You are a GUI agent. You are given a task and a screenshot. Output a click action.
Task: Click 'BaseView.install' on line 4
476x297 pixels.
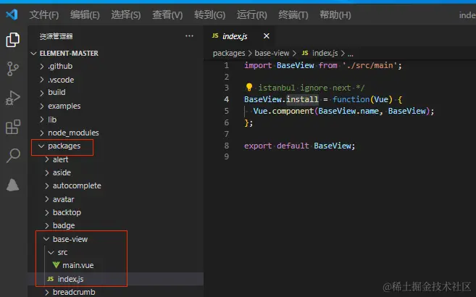(281, 99)
